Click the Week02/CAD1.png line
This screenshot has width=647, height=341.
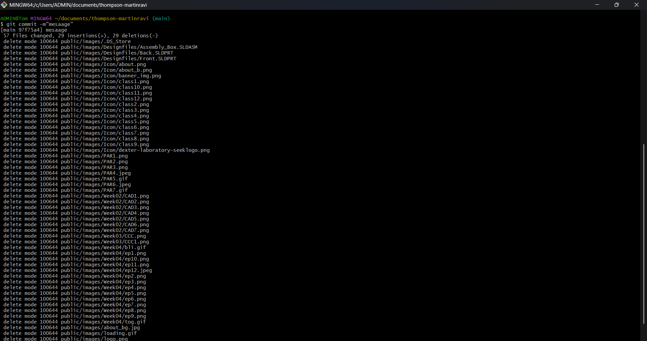point(76,196)
